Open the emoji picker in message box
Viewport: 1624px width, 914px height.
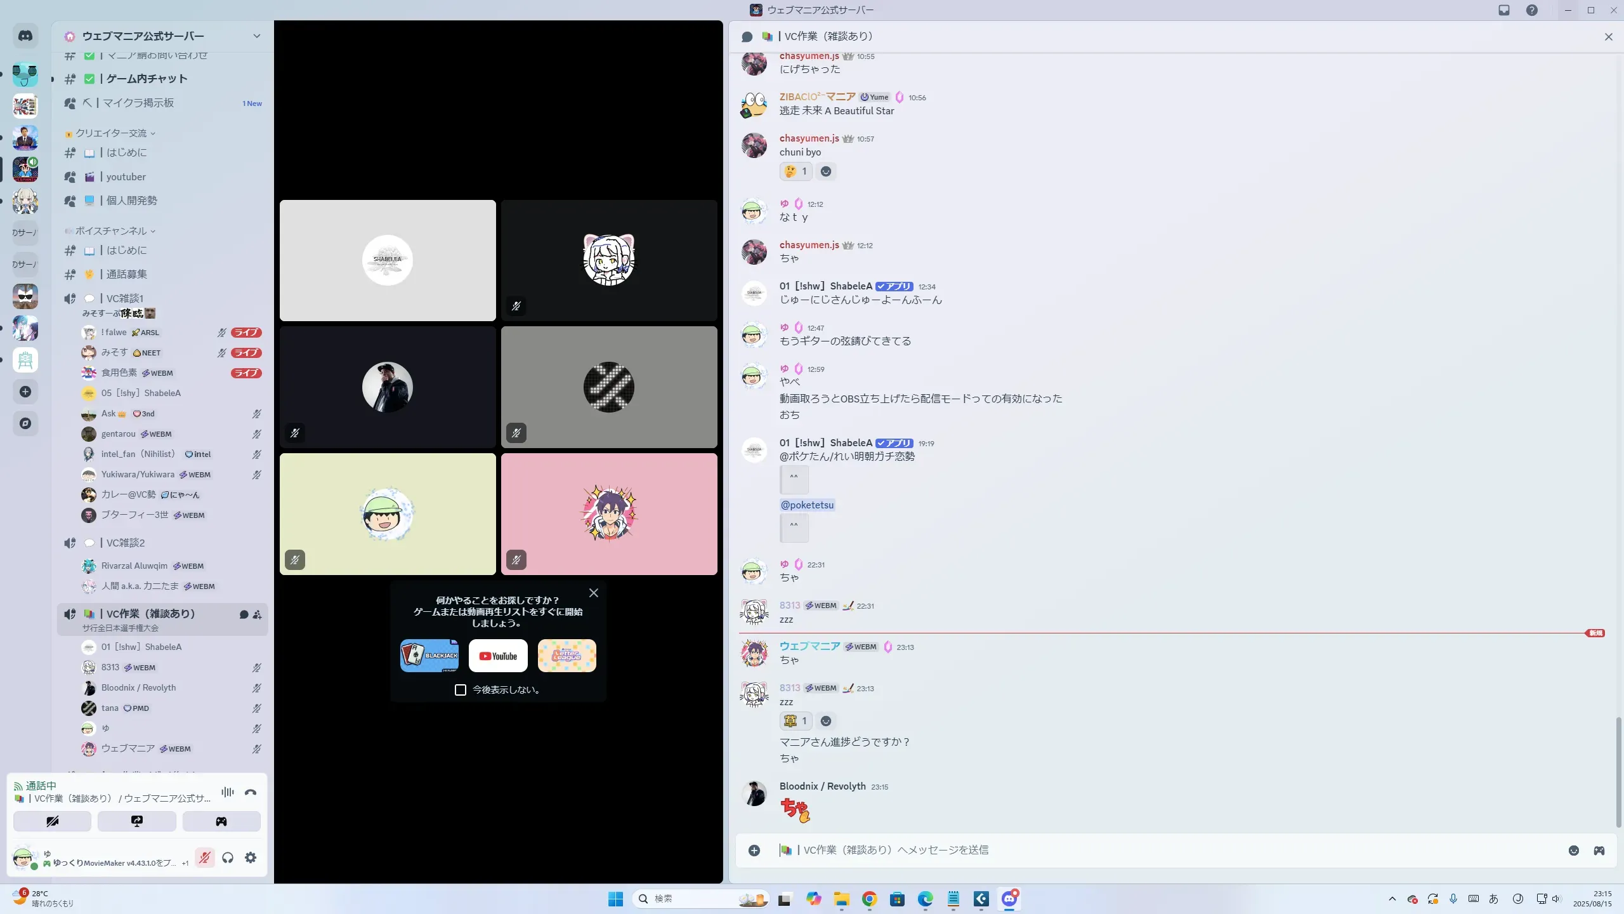1574,851
